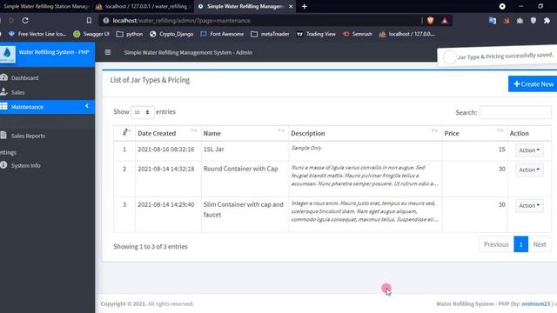Open Action dropdown for Slim Container row
Image resolution: width=557 pixels, height=313 pixels.
click(x=529, y=205)
